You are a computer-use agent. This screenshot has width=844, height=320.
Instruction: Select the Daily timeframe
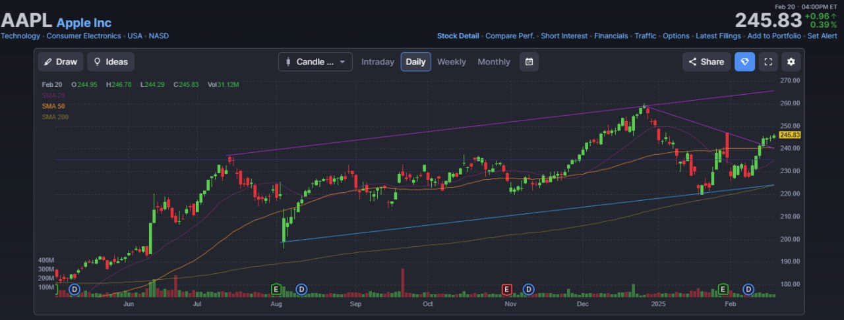tap(416, 62)
